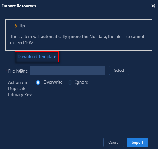
Task: Click the Tip heading text
Action: [x=22, y=26]
